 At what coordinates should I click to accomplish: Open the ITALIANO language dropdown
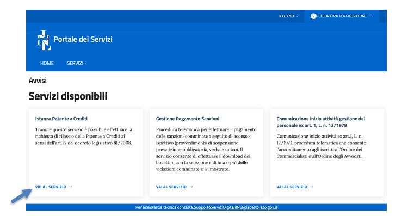[x=288, y=16]
